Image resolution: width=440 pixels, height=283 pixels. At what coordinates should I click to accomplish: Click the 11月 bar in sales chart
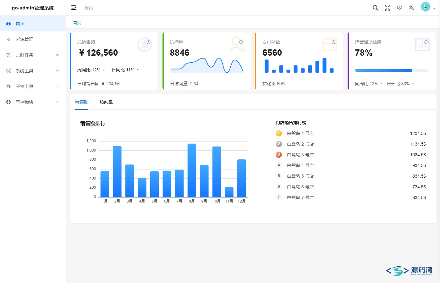coord(229,192)
